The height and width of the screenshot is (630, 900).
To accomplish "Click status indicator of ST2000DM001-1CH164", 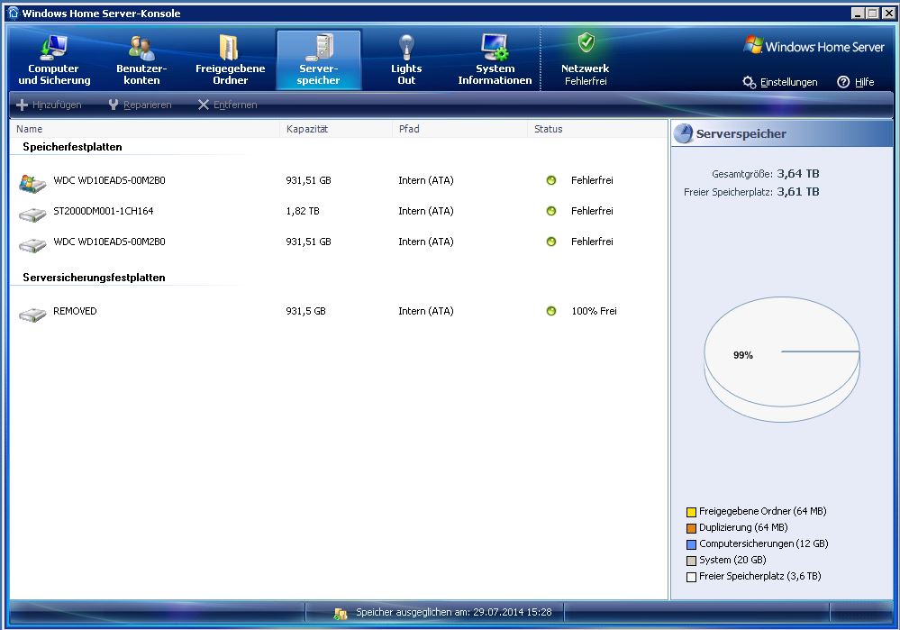I will [551, 211].
